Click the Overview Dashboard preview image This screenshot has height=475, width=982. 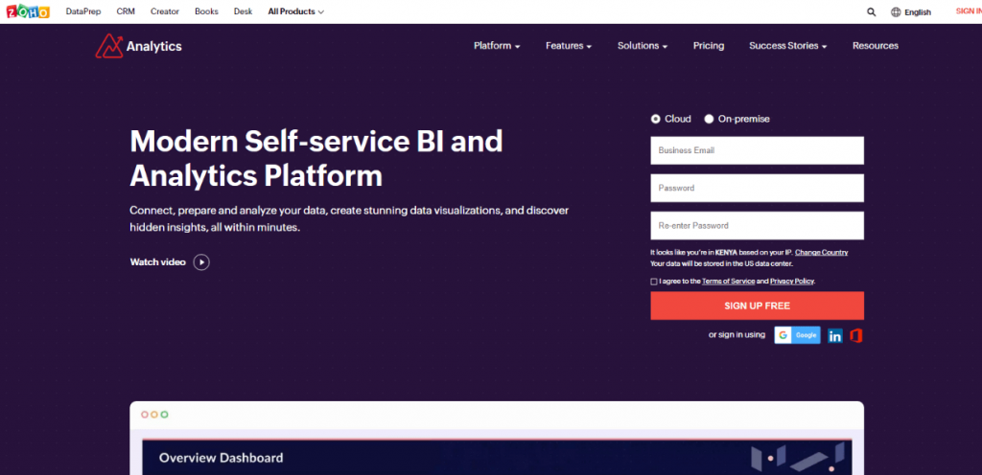click(x=497, y=457)
